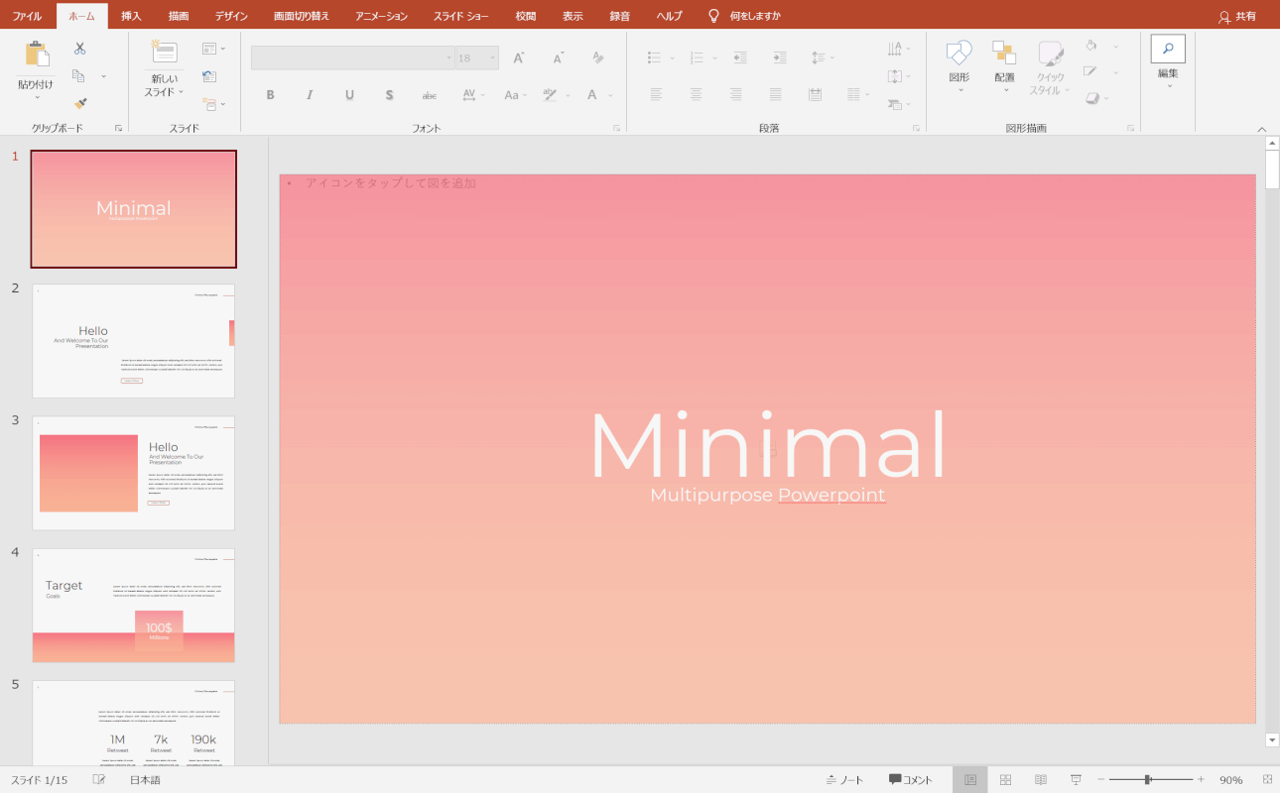
Task: Click the New Slide icon
Action: [164, 54]
